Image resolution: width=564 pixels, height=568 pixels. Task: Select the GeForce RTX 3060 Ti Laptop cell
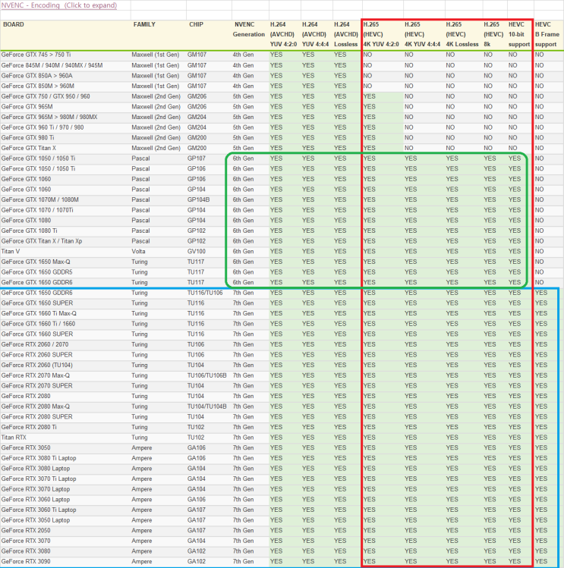[x=39, y=510]
